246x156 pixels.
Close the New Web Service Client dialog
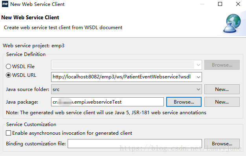click(238, 4)
